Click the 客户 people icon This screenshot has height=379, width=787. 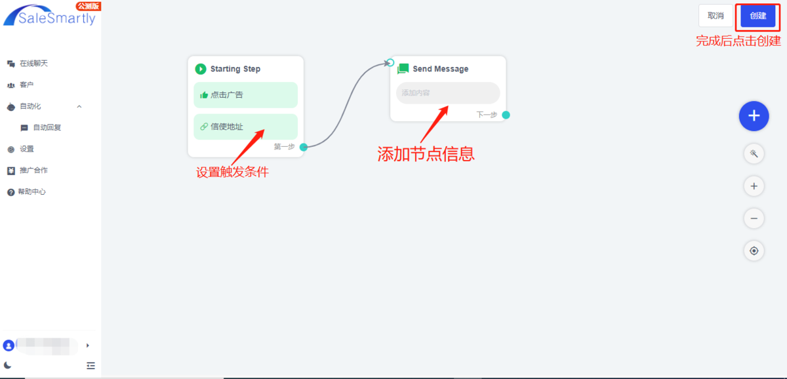[11, 85]
